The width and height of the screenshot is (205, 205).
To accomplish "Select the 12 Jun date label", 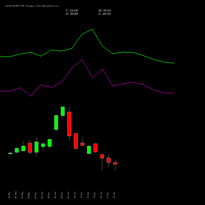I will (88, 195).
